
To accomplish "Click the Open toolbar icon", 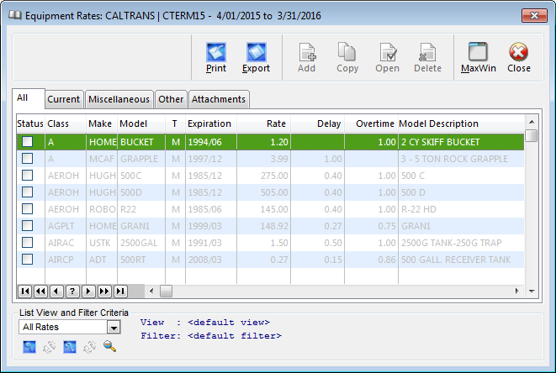I will [388, 52].
